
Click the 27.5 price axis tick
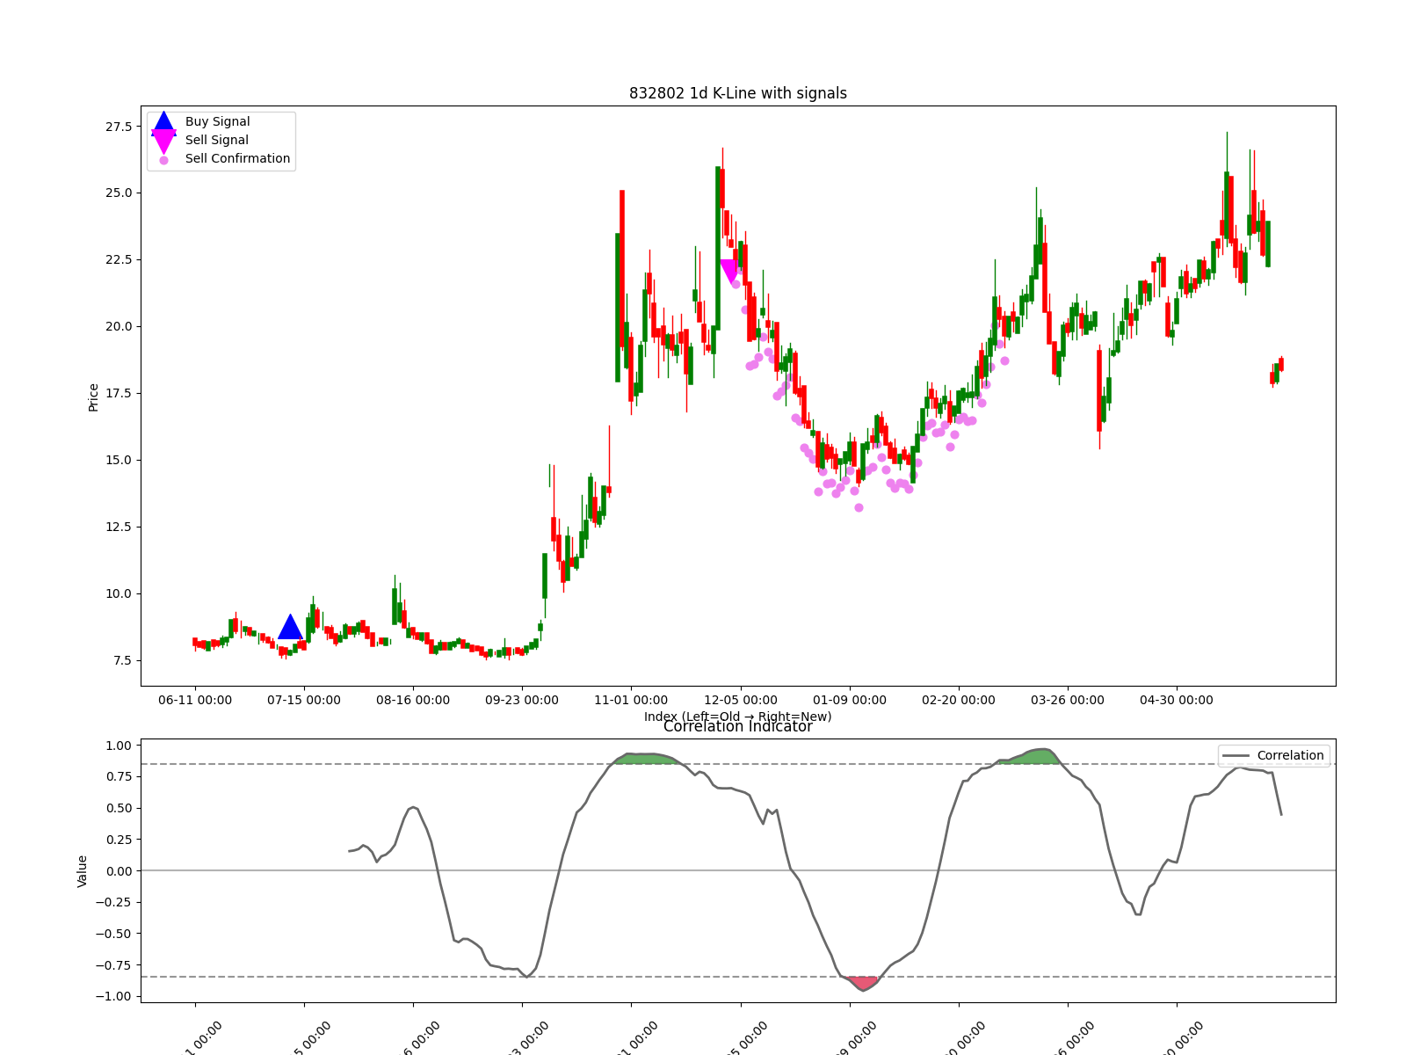click(x=119, y=127)
